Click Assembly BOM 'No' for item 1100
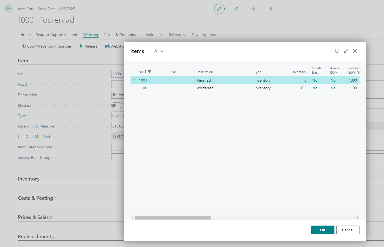384x247 pixels. tap(333, 88)
